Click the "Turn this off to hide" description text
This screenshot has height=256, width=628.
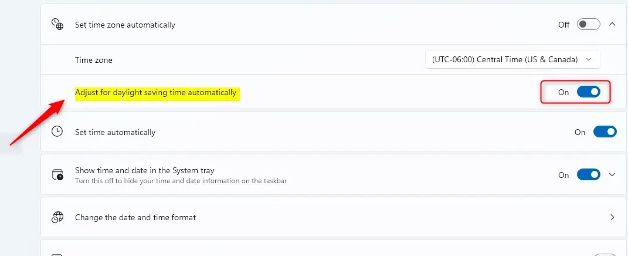click(x=181, y=181)
